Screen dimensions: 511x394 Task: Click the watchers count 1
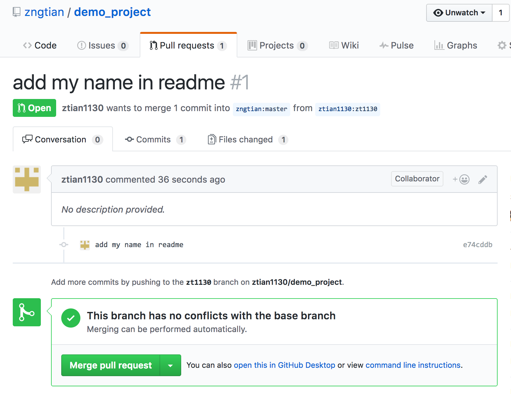coord(500,13)
